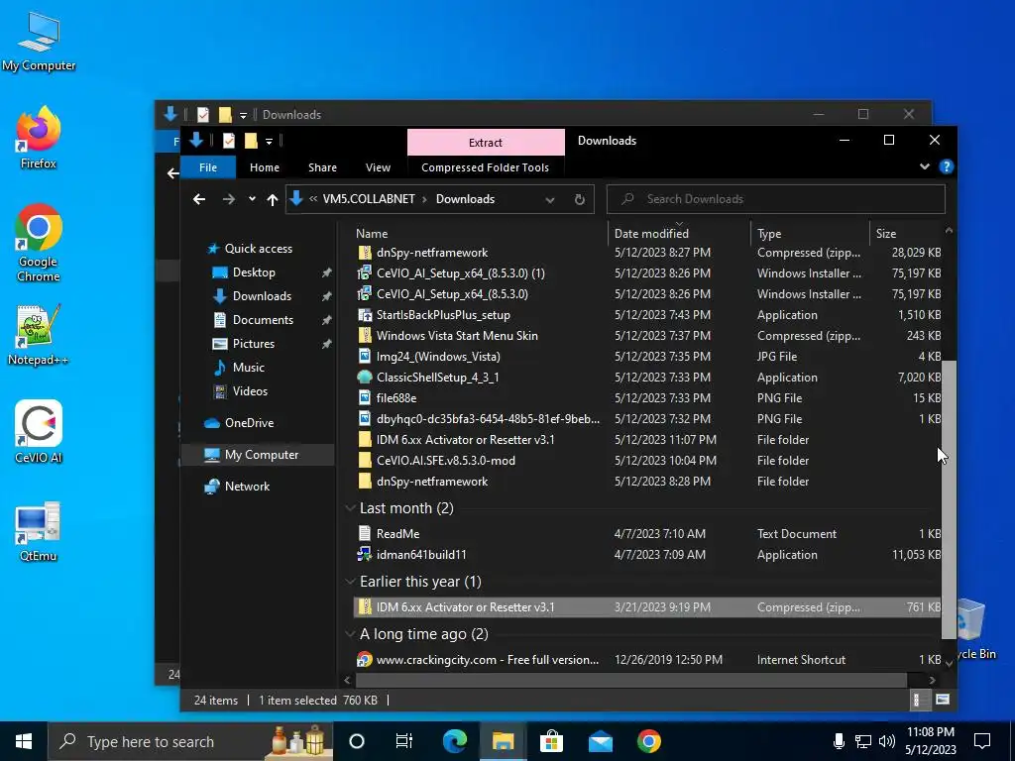This screenshot has height=761, width=1015.
Task: Sort by the Date modified column header
Action: coord(651,234)
